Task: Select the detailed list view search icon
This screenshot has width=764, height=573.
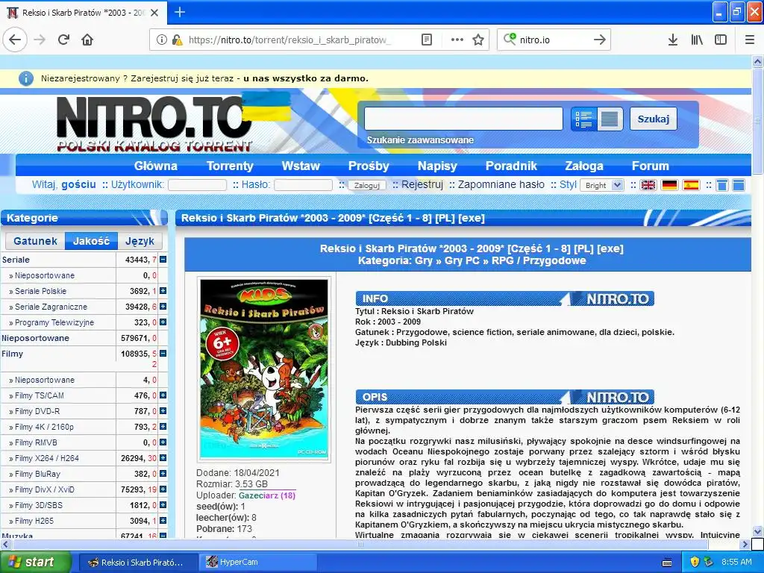Action: coord(583,119)
